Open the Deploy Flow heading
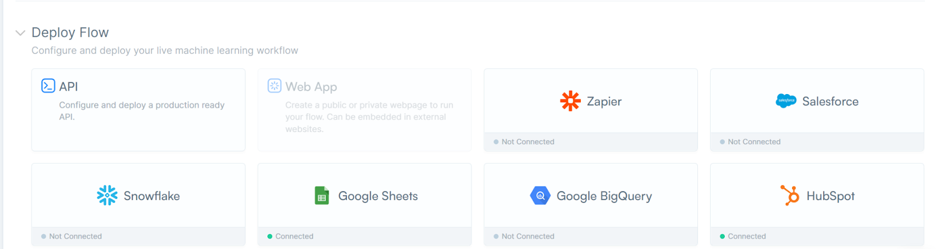 (70, 33)
